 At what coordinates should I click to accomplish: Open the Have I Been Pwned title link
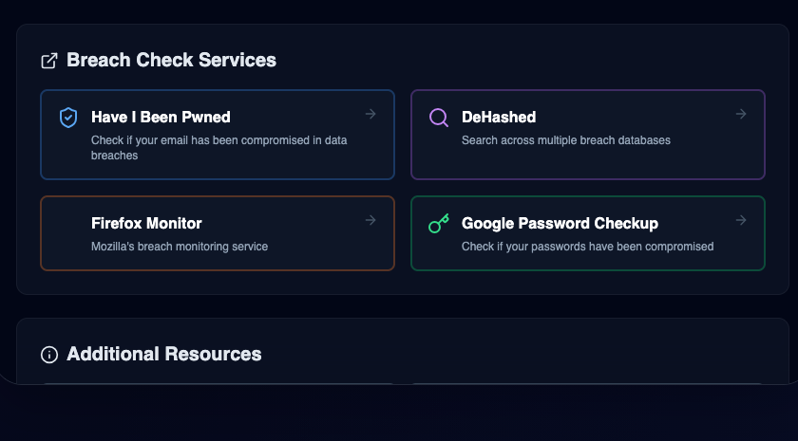click(x=161, y=118)
